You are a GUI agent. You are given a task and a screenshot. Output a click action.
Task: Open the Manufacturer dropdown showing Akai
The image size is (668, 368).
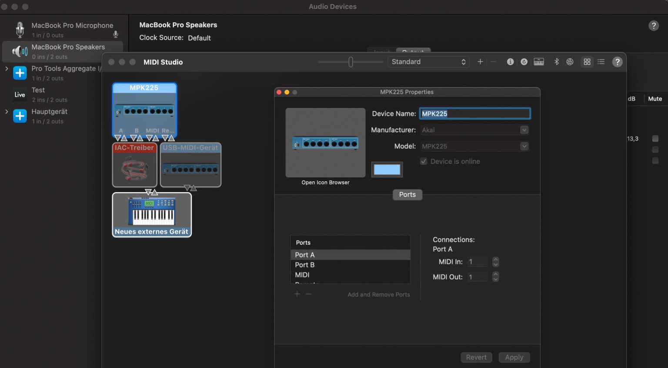474,130
